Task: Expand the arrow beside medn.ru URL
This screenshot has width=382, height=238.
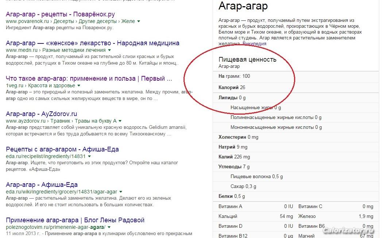Action: 109,50
